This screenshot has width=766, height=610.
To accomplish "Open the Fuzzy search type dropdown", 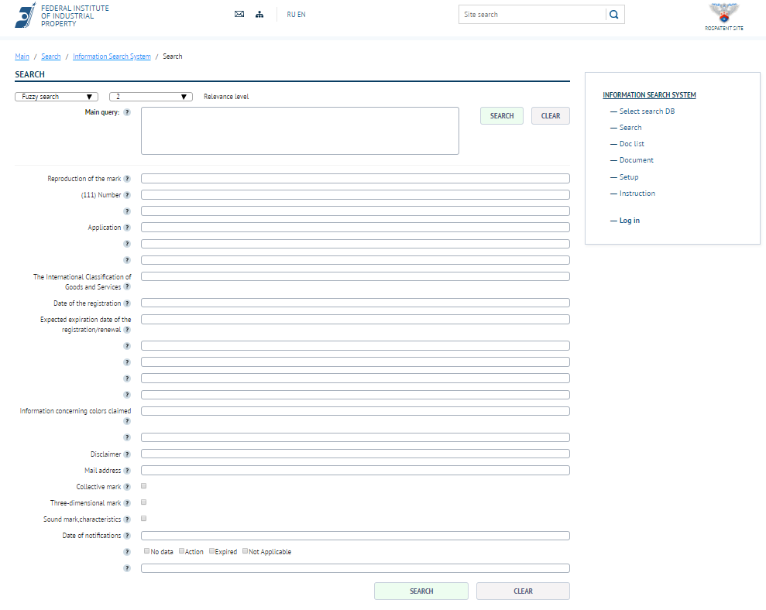I will 57,97.
